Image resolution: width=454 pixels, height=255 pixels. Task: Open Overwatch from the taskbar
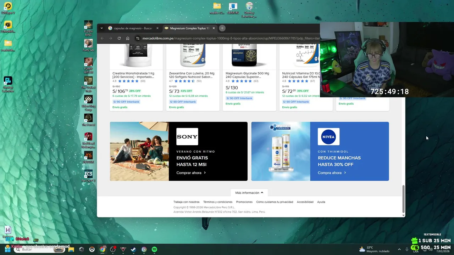[x=92, y=249]
